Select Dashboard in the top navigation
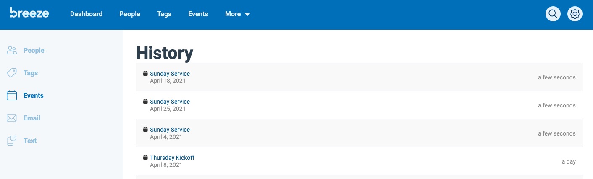Viewport: 593px width, 179px height. [x=86, y=14]
